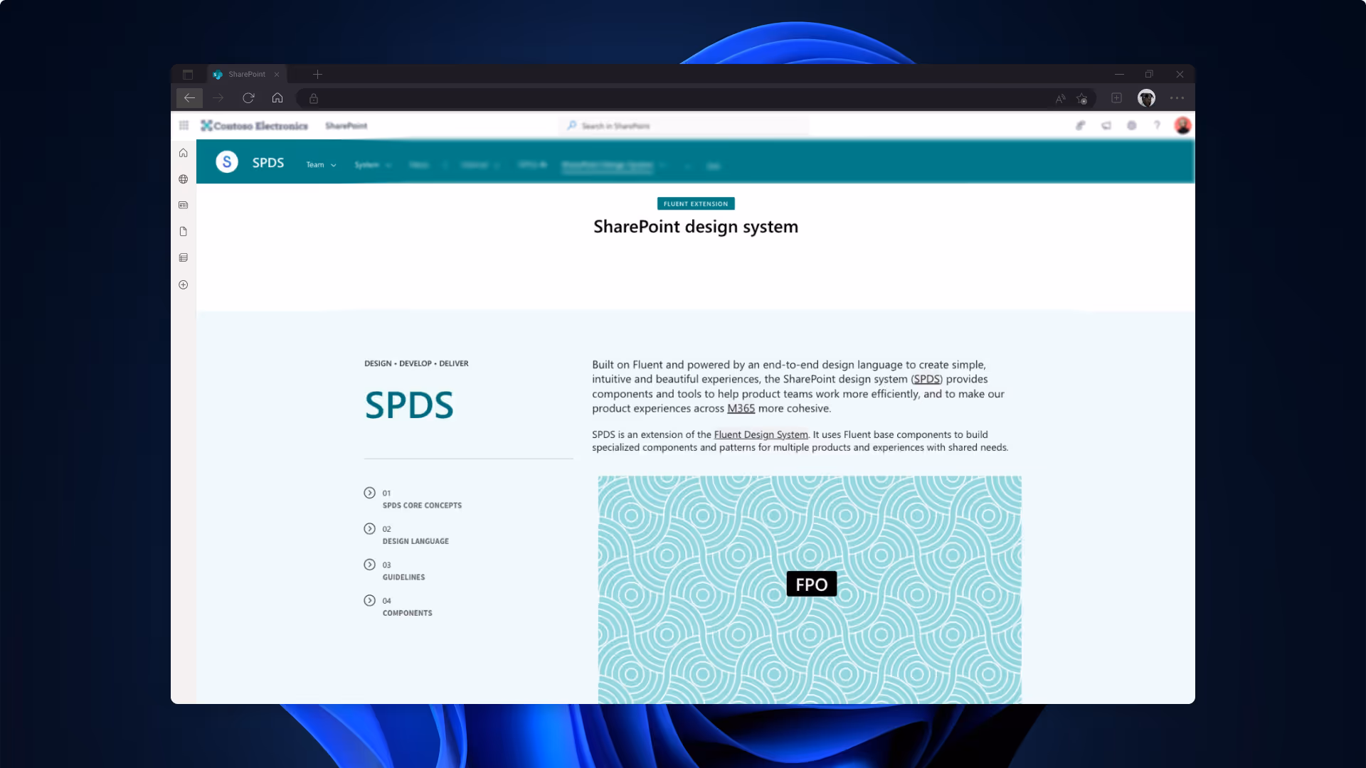Open the SharePoint settings gear
Screen dimensions: 1366x768
[1131, 125]
